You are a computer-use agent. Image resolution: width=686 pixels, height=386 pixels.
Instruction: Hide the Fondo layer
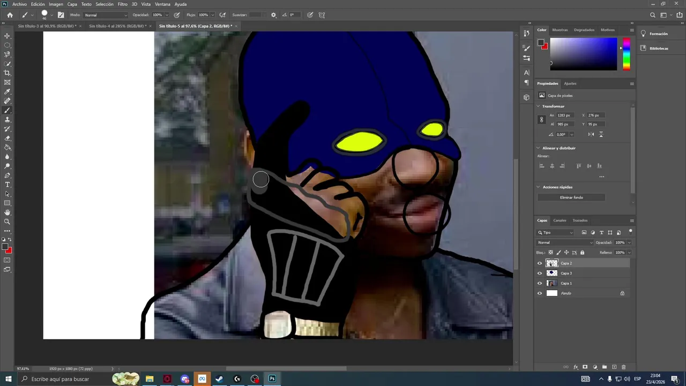540,293
